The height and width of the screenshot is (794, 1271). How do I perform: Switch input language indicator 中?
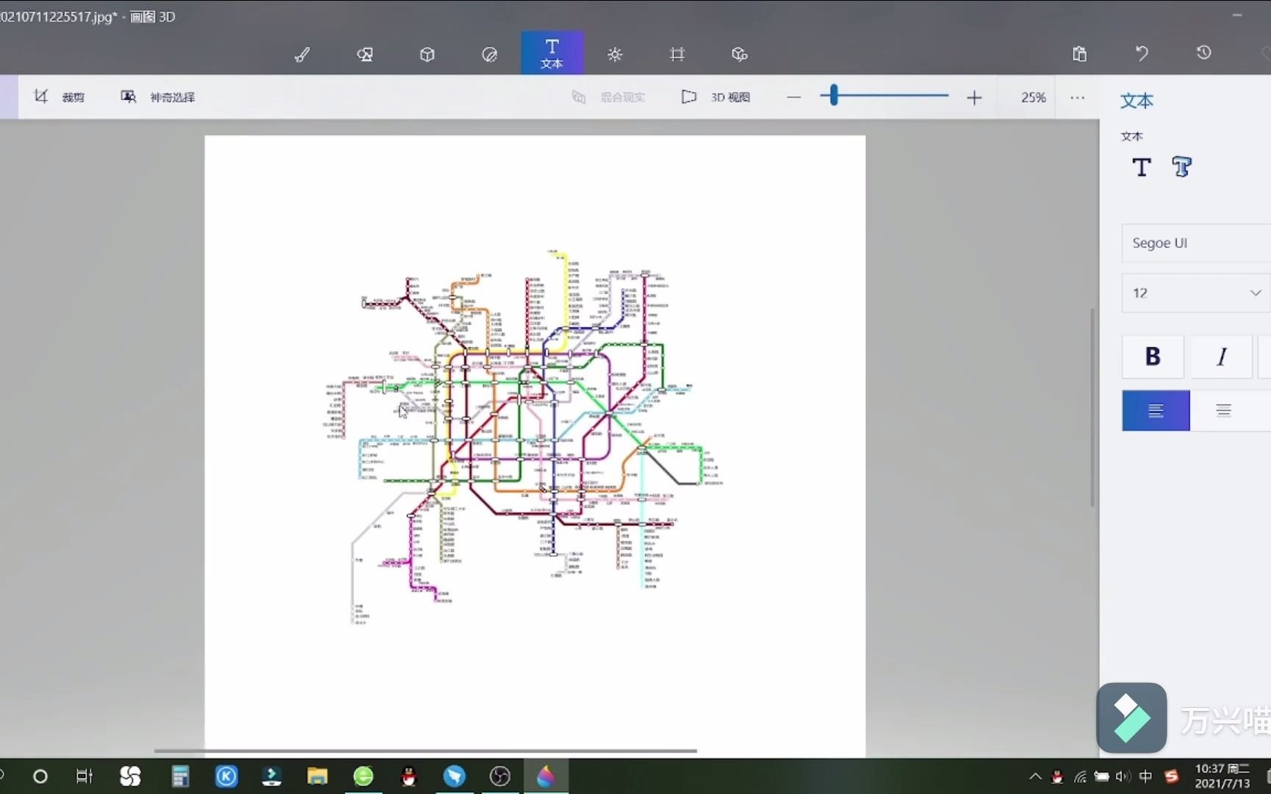pyautogui.click(x=1146, y=776)
